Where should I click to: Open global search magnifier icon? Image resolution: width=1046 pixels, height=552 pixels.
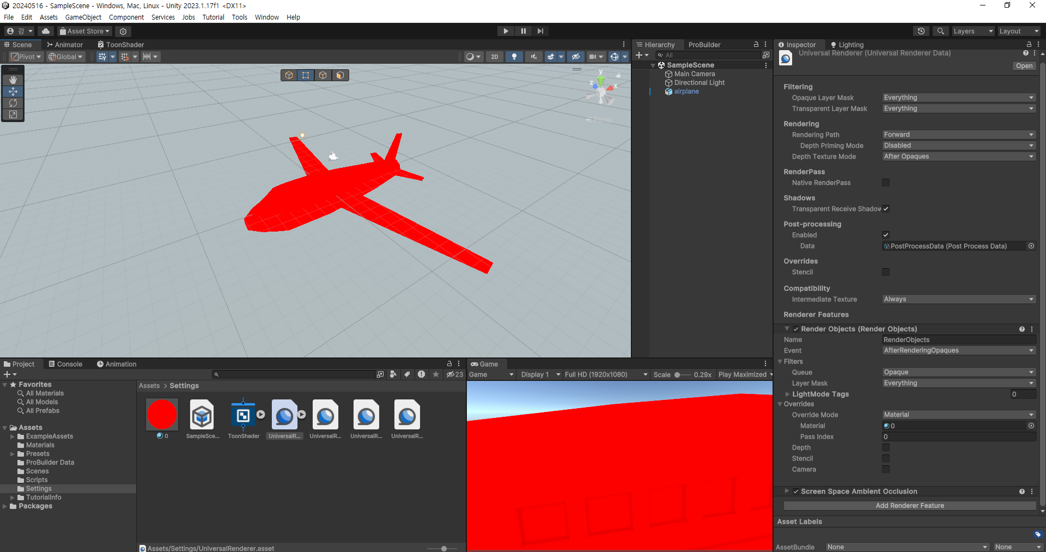coord(940,31)
